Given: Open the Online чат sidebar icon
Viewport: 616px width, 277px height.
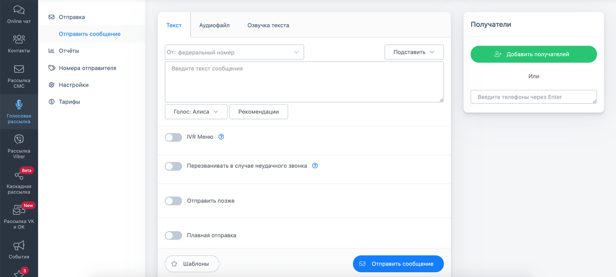Looking at the screenshot, I should tap(19, 10).
